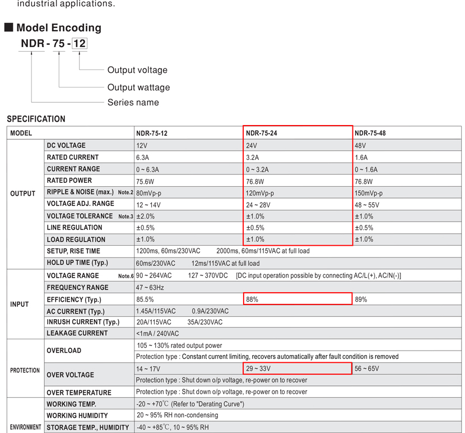
Task: Select the NDR-75-24 column header
Action: (262, 133)
